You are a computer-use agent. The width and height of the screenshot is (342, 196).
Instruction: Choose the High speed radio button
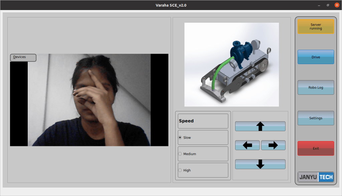(x=180, y=170)
